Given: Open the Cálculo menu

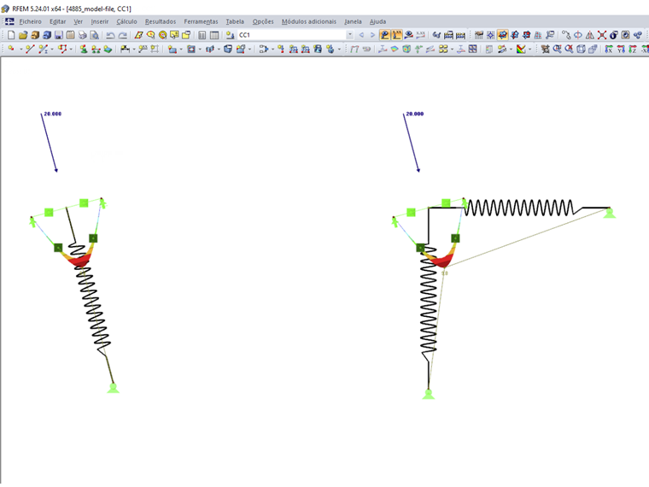Looking at the screenshot, I should pos(126,21).
